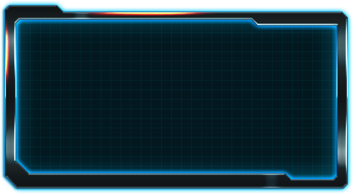Select the orange glow bar near the top edge
The width and height of the screenshot is (353, 194).
point(150,13)
